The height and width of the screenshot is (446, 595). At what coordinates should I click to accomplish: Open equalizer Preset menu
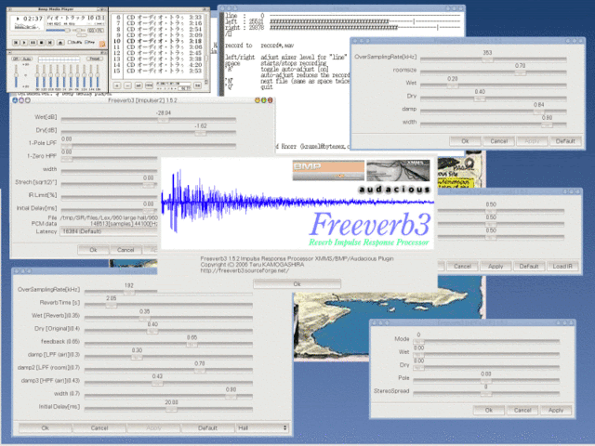(x=96, y=57)
